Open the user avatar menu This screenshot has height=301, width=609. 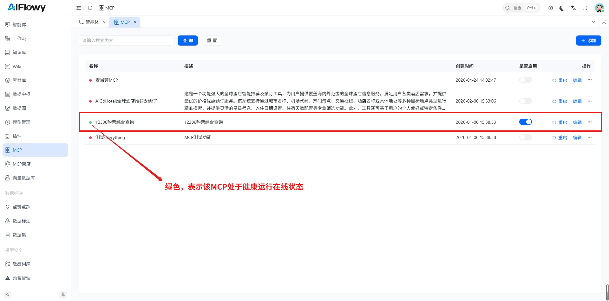click(x=599, y=8)
